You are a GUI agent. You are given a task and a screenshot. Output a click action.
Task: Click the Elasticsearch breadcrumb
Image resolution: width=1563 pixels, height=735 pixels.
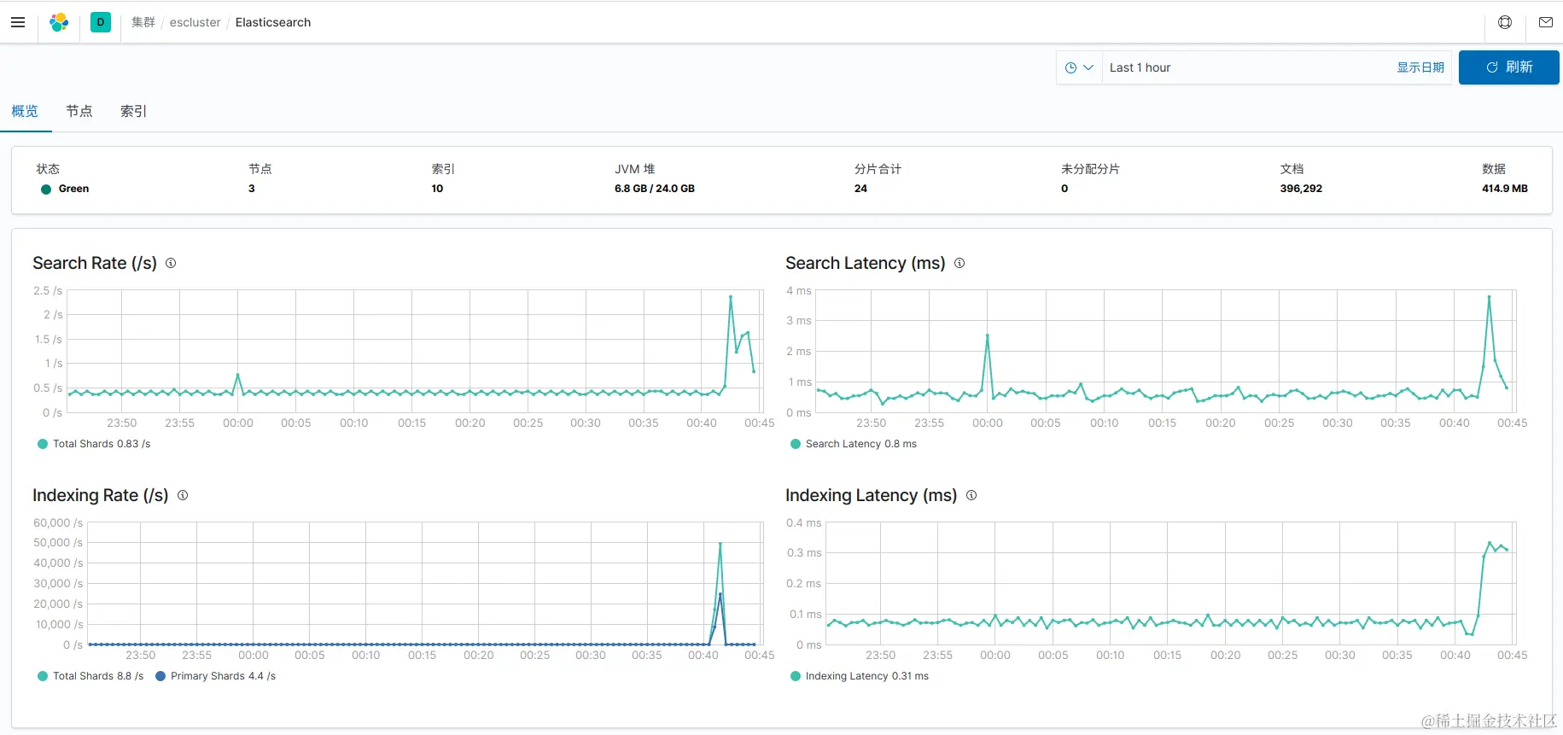[x=273, y=22]
